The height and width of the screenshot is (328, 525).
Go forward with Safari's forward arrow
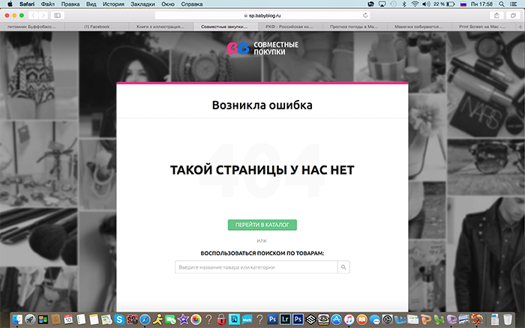pyautogui.click(x=43, y=16)
